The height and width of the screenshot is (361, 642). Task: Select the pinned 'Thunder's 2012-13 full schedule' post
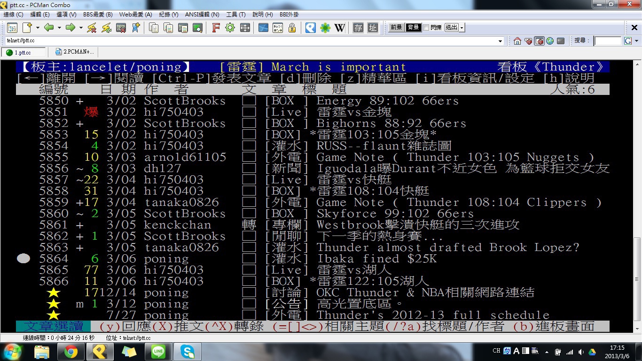pyautogui.click(x=313, y=315)
